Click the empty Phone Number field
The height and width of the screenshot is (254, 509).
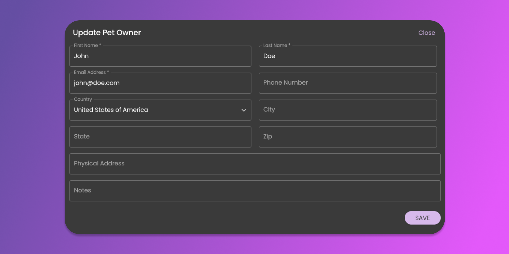click(348, 83)
